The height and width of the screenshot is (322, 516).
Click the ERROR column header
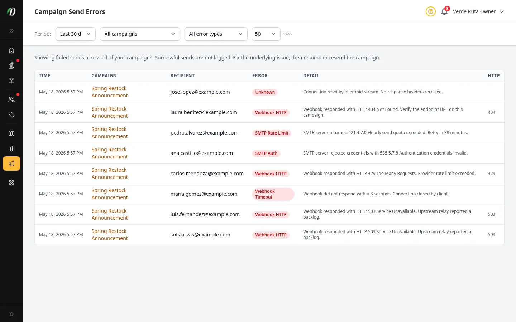click(x=260, y=76)
